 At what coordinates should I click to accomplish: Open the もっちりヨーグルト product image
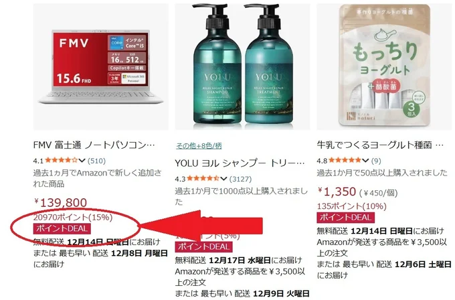(384, 66)
